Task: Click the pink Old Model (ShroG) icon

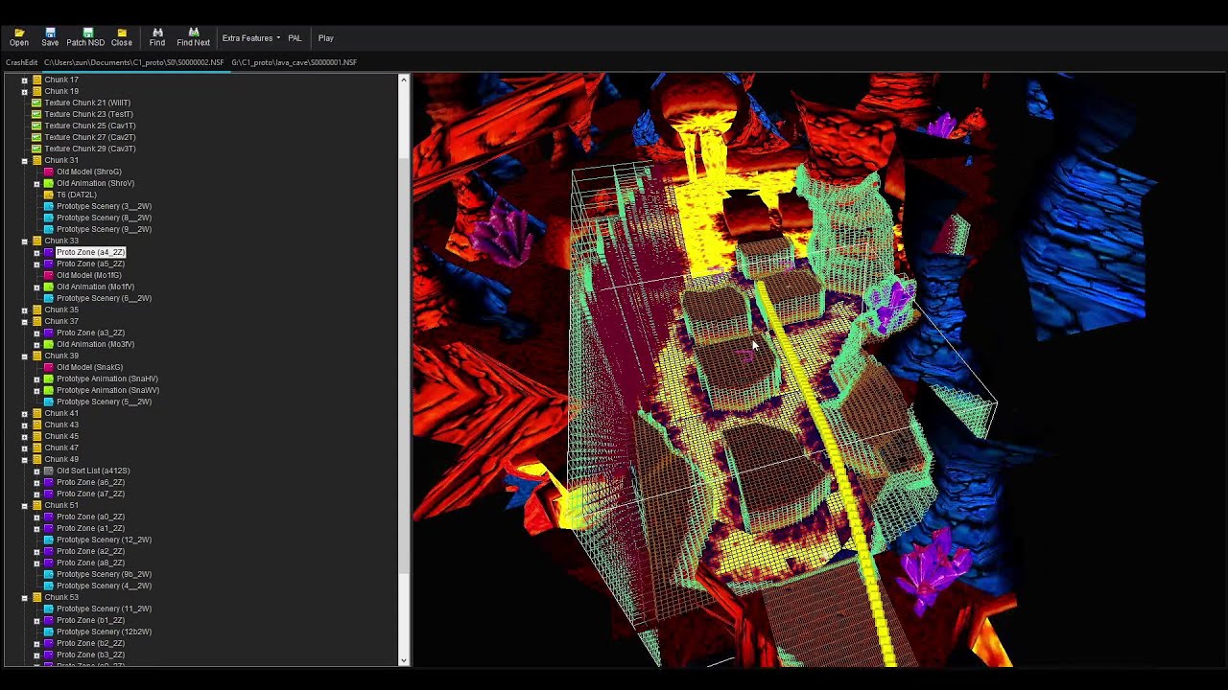Action: click(49, 172)
